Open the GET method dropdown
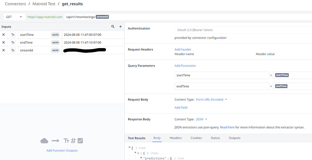This screenshot has height=160, width=312. point(14,17)
